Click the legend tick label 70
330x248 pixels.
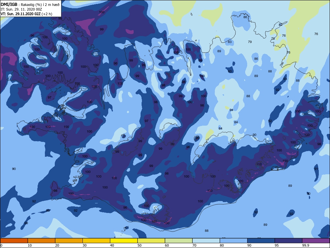click(x=194, y=245)
